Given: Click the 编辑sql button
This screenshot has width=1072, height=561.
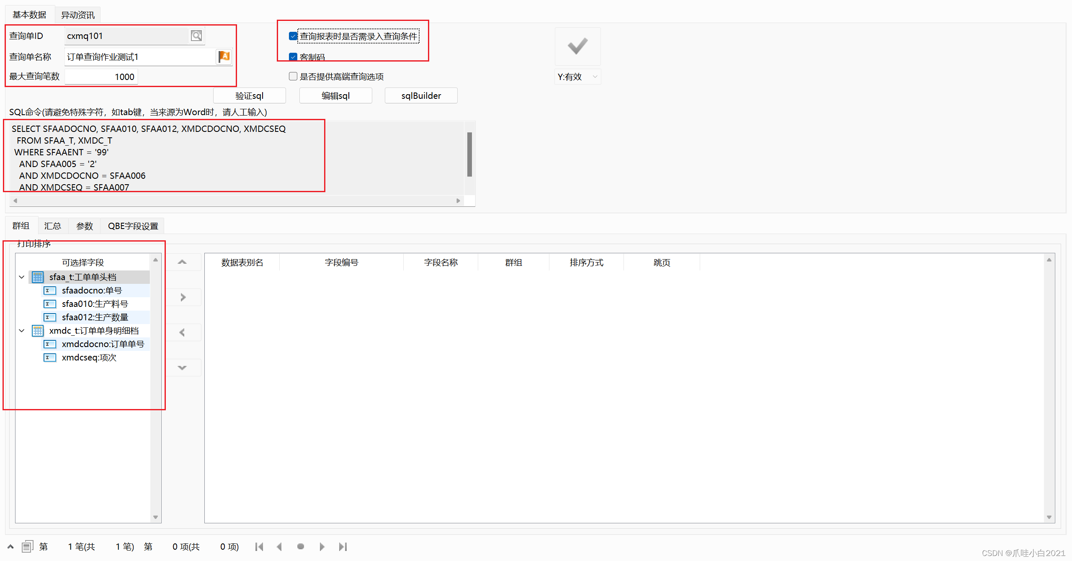Looking at the screenshot, I should click(336, 95).
